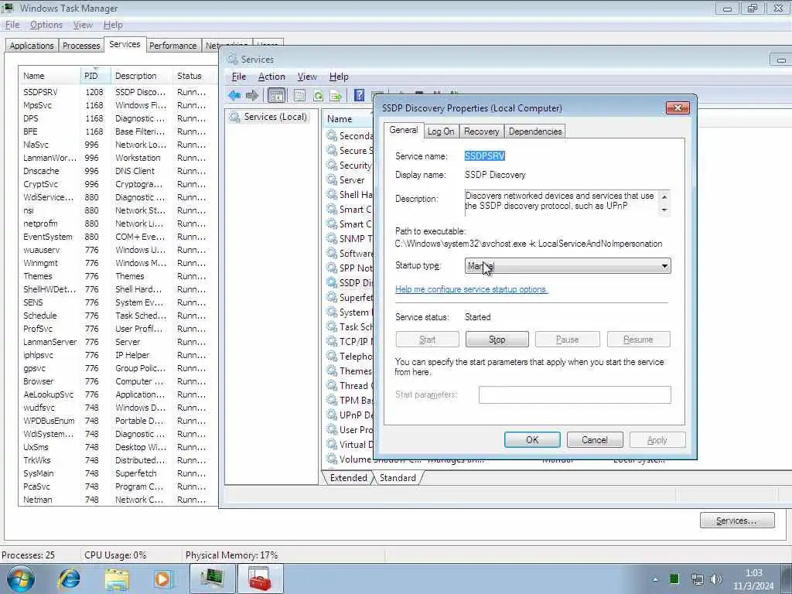Click the blue Help question-mark toolbar icon
The width and height of the screenshot is (792, 594).
pyautogui.click(x=359, y=95)
